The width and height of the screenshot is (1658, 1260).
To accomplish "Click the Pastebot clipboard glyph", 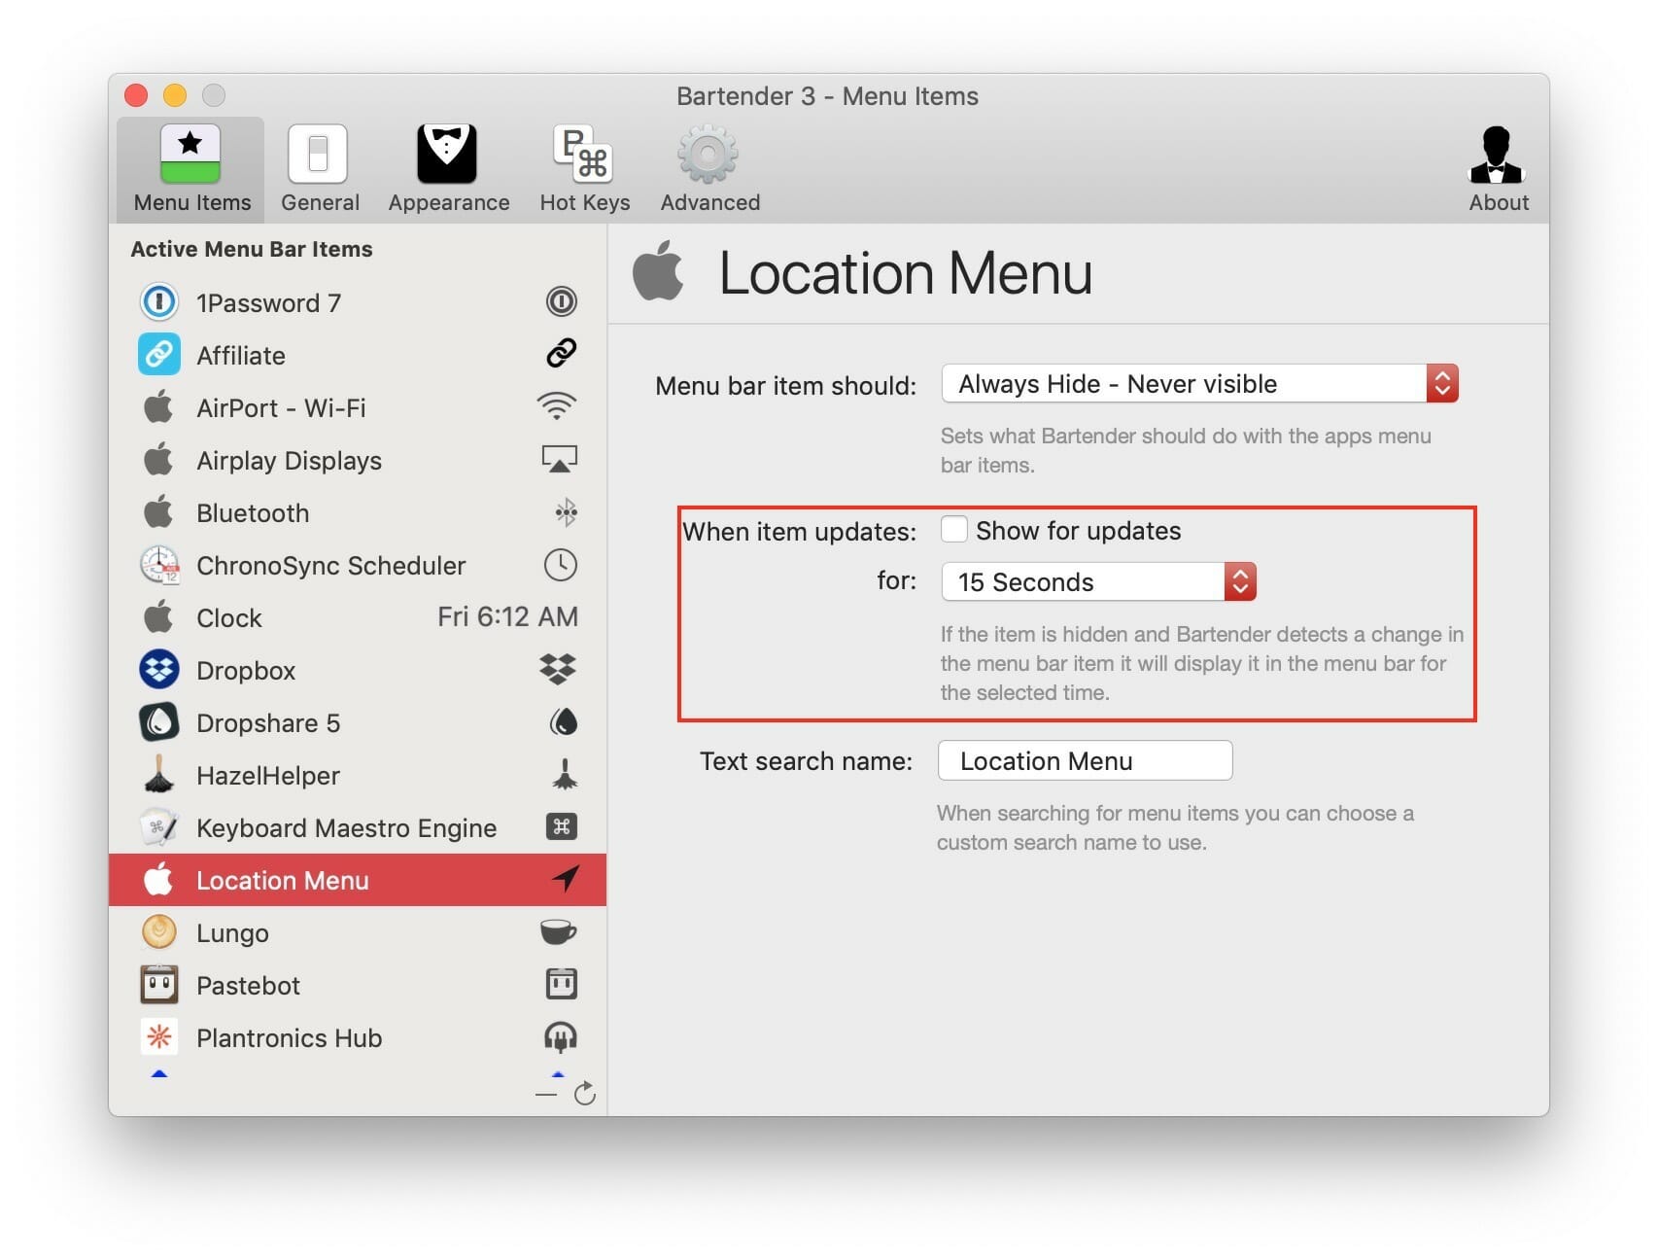I will point(562,984).
